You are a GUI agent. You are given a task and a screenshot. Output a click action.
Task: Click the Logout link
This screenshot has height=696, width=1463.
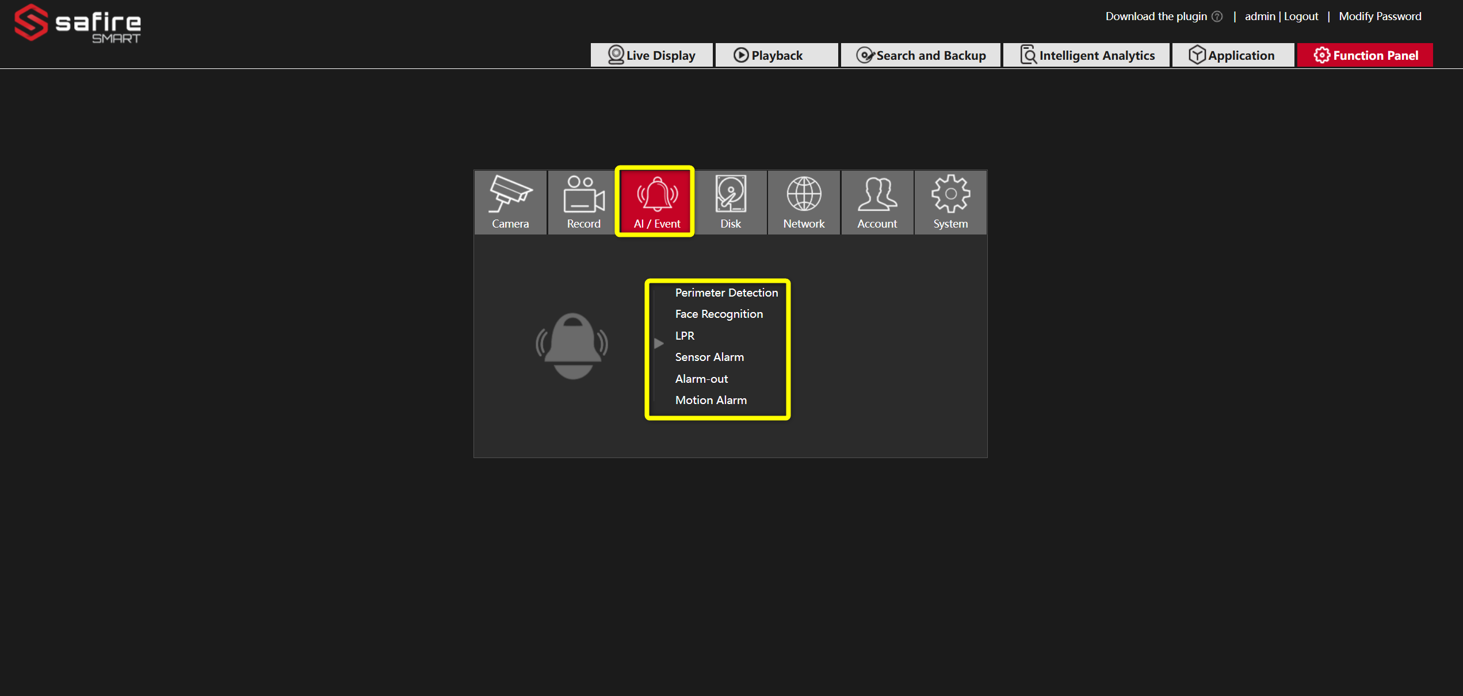(x=1301, y=17)
